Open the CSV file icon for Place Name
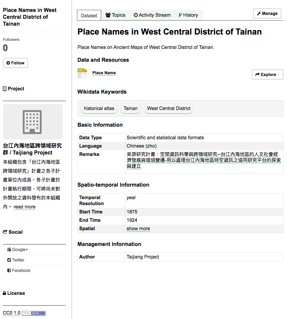This screenshot has width=287, height=319. click(x=82, y=73)
